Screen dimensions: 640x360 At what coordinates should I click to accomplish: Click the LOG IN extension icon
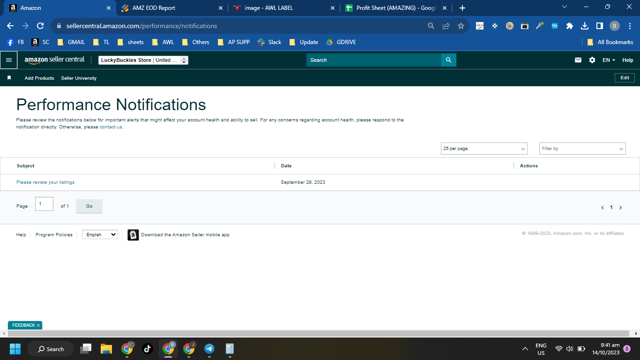[x=479, y=26]
